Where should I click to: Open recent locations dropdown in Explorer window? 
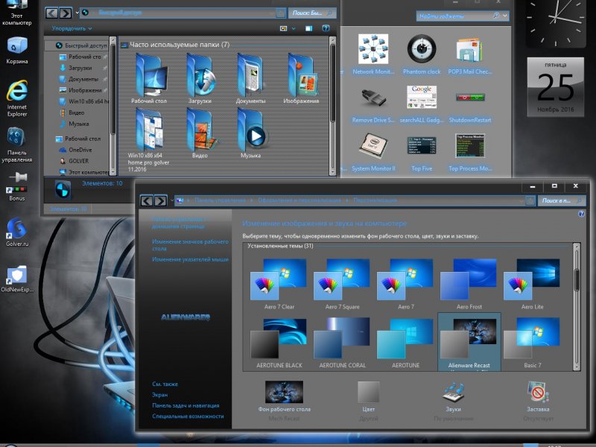(x=77, y=13)
